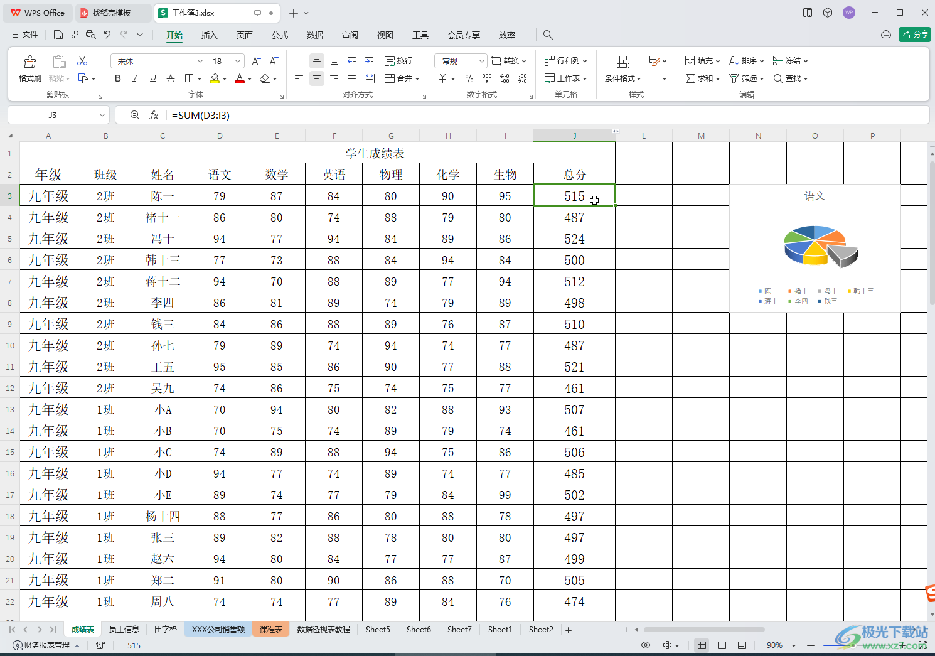Open the File (文件) menu
Image resolution: width=935 pixels, height=656 pixels.
click(25, 35)
